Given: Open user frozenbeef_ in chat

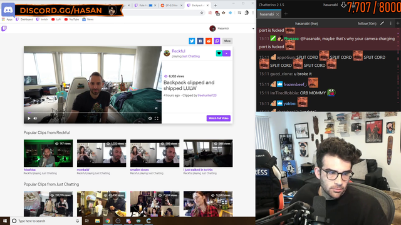Looking at the screenshot, I should (x=295, y=84).
